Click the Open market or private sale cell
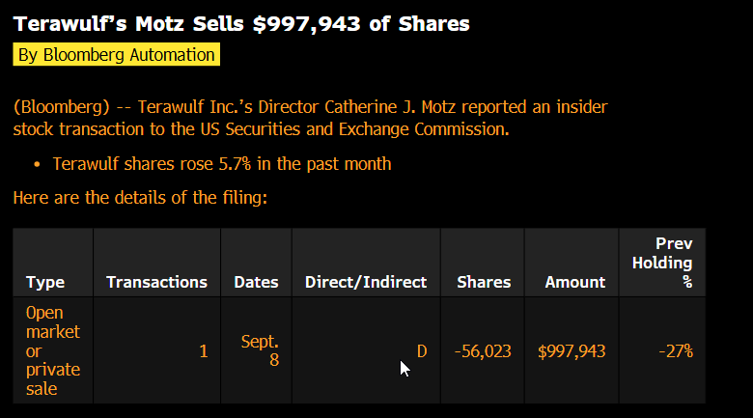Screen dimensions: 753x418 pyautogui.click(x=53, y=350)
